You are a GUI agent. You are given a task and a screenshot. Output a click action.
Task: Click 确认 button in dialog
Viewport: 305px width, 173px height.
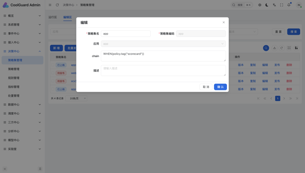tap(221, 87)
